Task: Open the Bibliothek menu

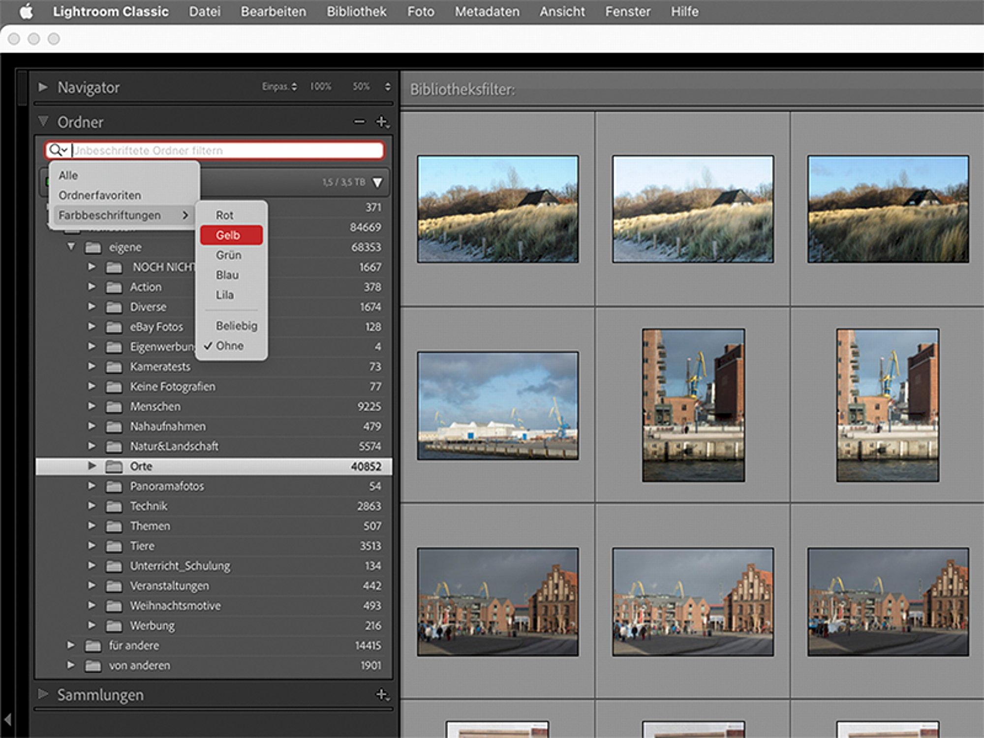Action: pyautogui.click(x=357, y=11)
